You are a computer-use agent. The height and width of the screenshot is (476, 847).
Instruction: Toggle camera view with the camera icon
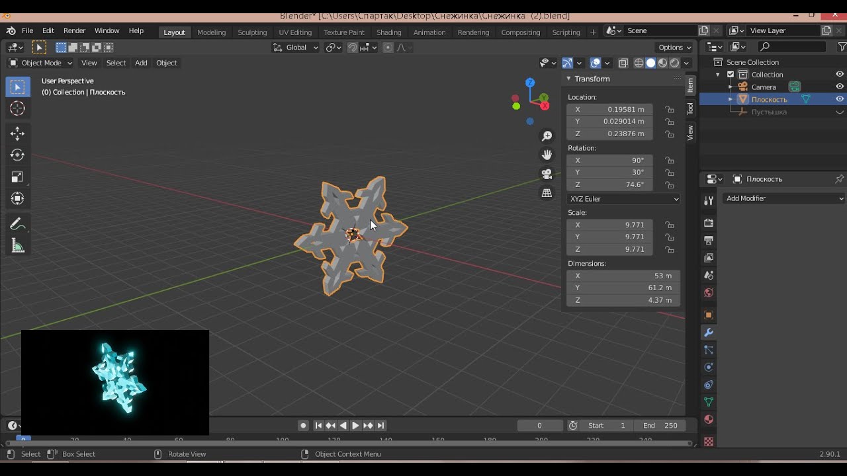[547, 175]
